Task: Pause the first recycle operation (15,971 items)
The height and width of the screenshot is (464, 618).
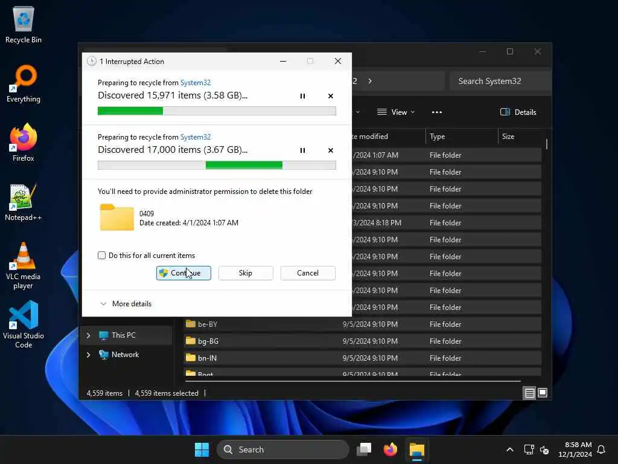Action: pyautogui.click(x=302, y=96)
